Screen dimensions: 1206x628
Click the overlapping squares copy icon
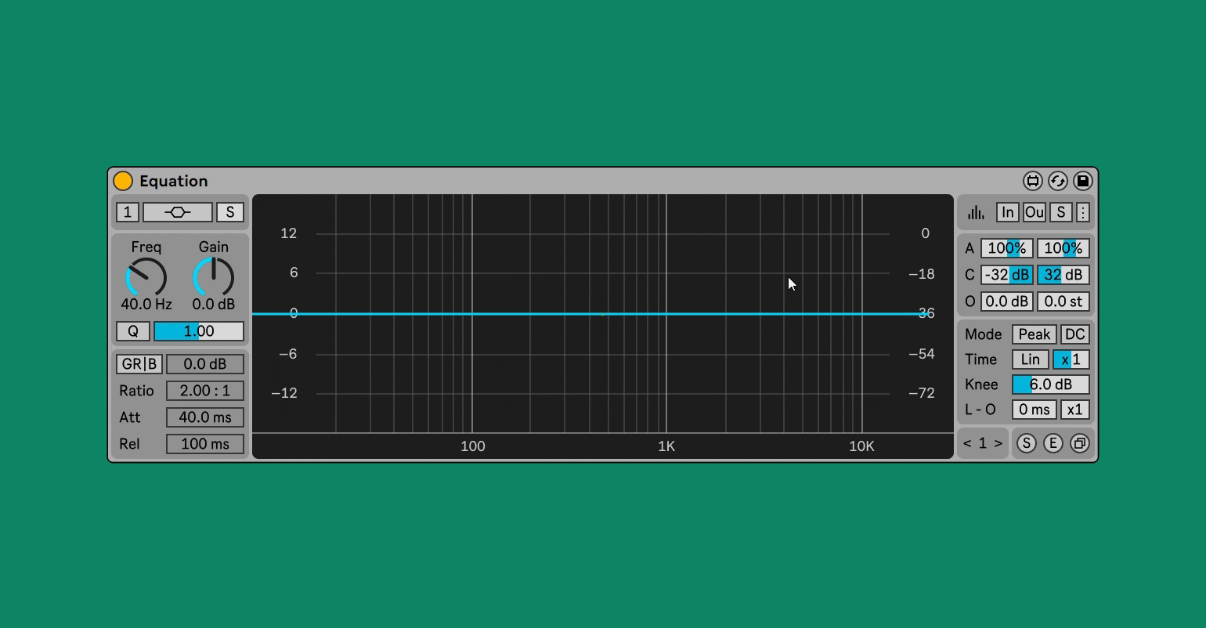pos(1079,443)
